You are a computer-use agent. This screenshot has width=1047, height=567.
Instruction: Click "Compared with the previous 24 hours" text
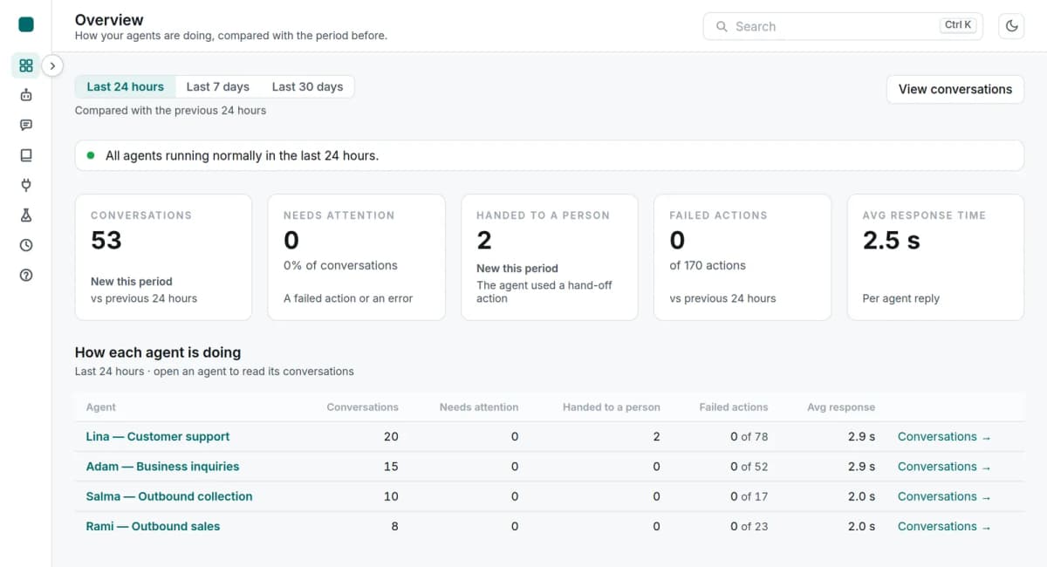click(171, 111)
